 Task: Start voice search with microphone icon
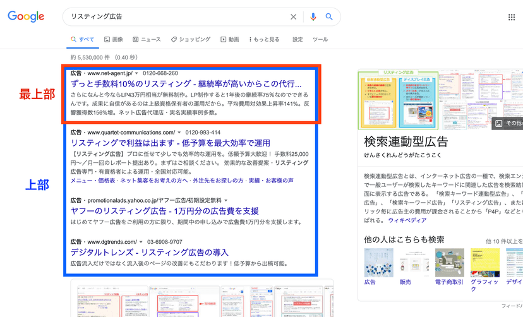(x=313, y=16)
